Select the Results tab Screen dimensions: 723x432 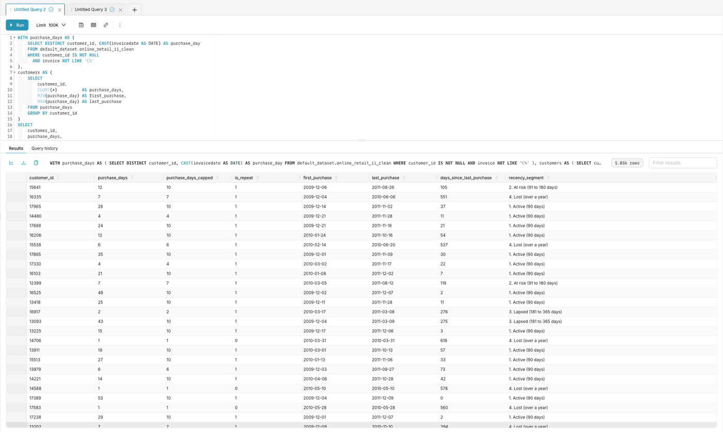pos(16,148)
